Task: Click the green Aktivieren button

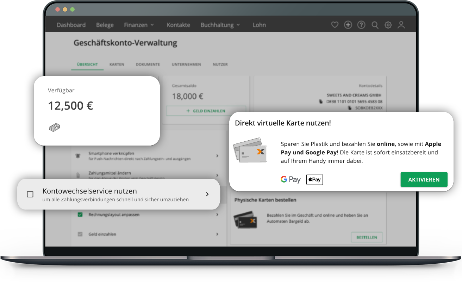Action: [424, 179]
